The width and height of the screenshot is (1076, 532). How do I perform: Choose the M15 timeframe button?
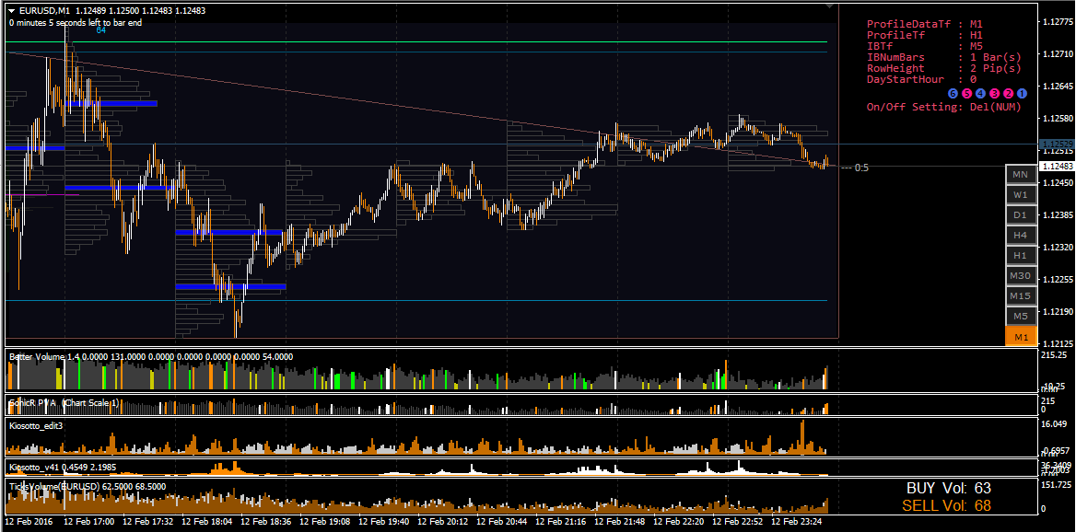(x=1021, y=296)
